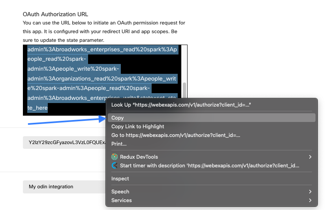Image resolution: width=325 pixels, height=210 pixels.
Task: Choose Copy from the context menu
Action: (x=211, y=118)
